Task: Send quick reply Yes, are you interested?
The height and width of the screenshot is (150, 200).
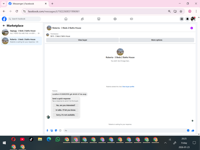Action: (66, 105)
